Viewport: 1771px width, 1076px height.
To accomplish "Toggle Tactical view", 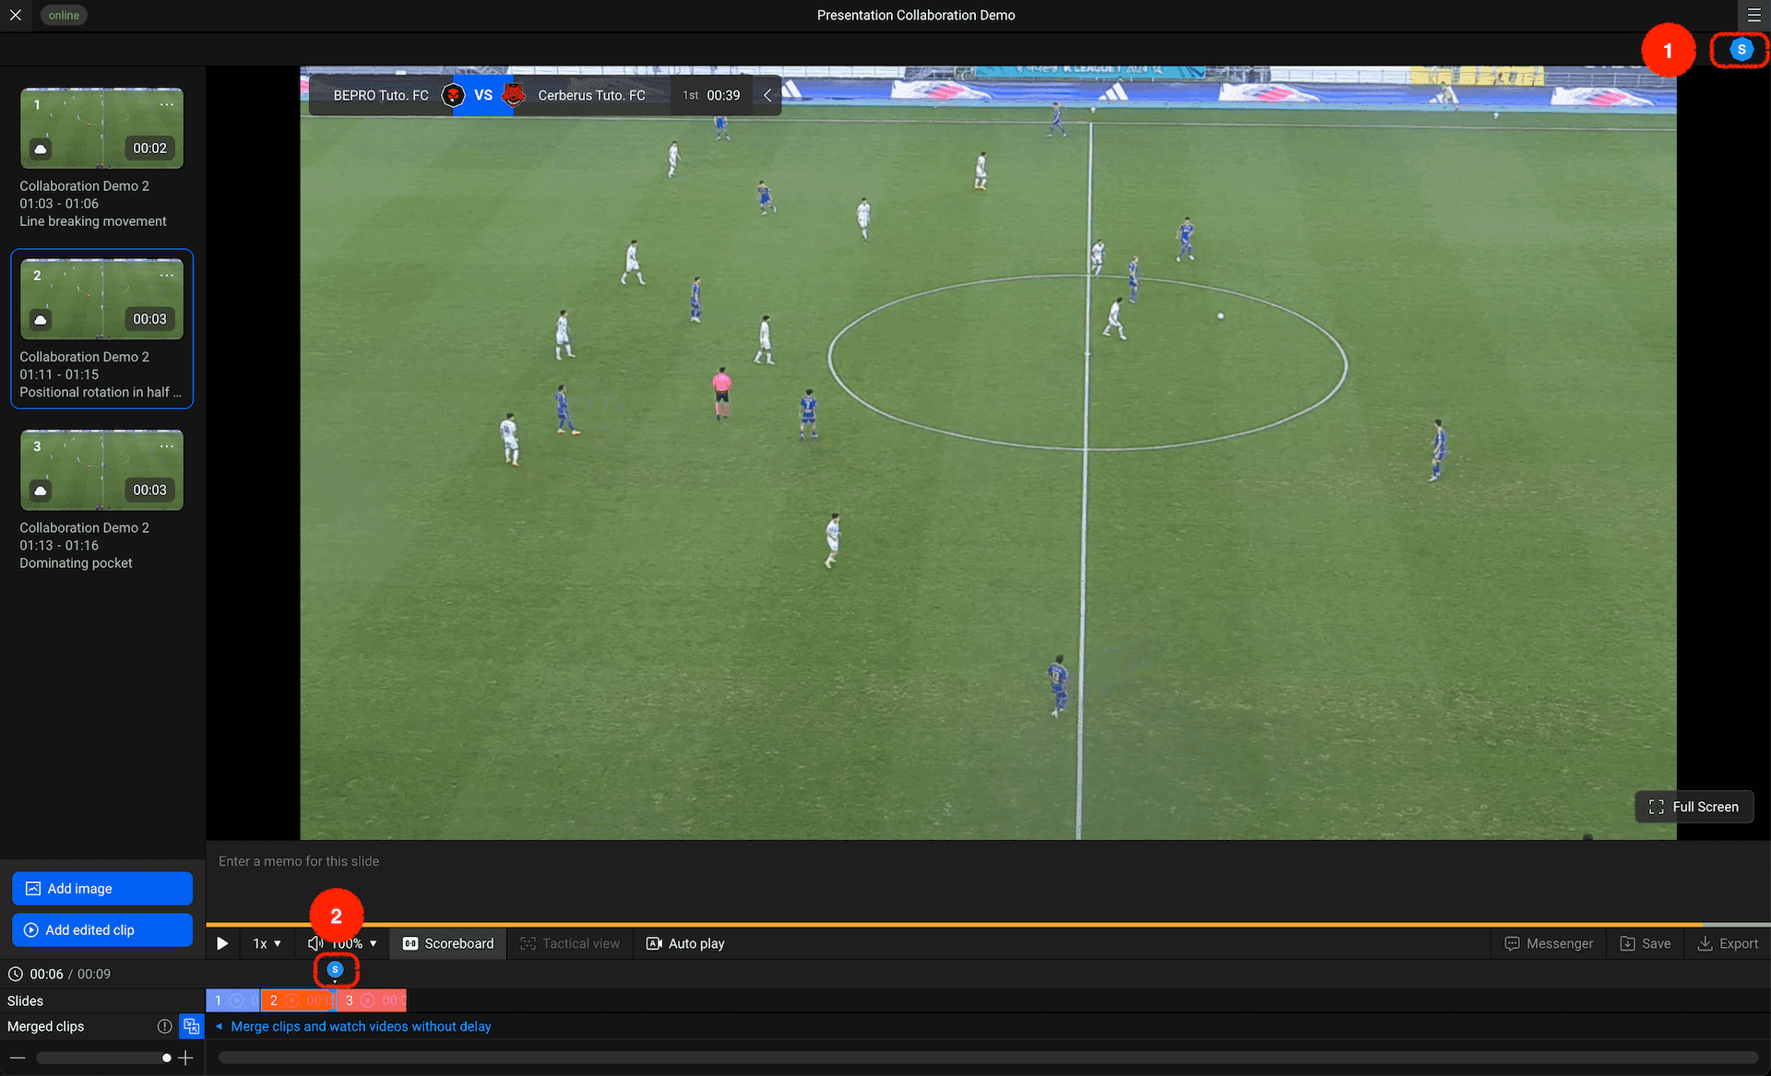I will click(x=570, y=943).
